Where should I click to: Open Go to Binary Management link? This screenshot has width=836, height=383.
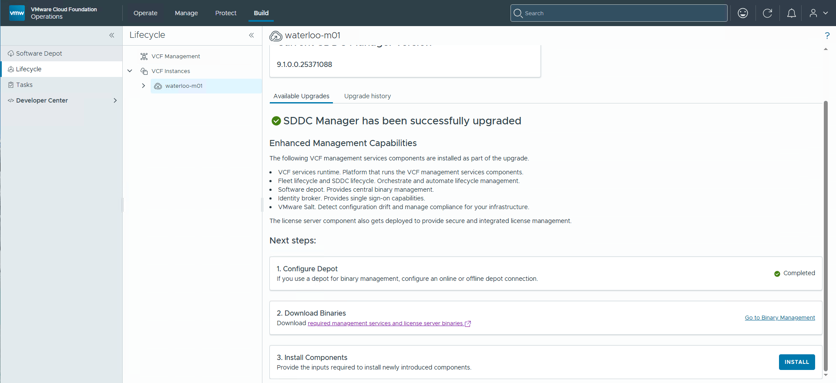pos(780,318)
